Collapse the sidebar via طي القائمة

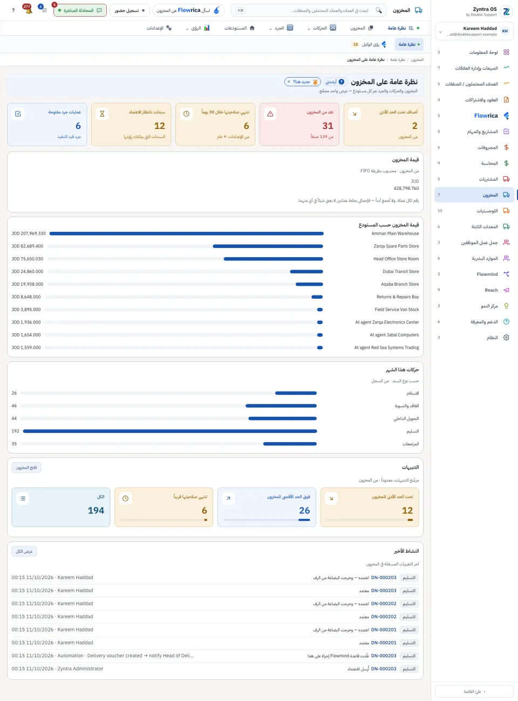pos(474,691)
